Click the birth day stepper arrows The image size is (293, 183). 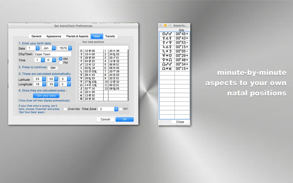(37, 48)
